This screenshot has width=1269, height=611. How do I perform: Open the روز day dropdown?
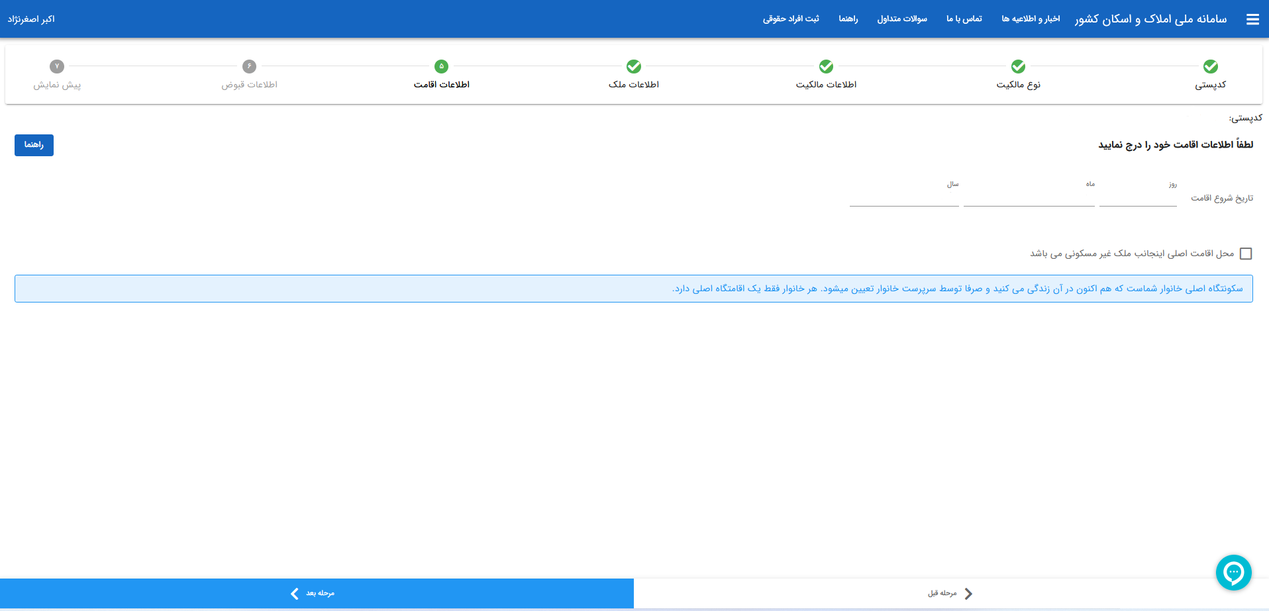coord(1138,198)
